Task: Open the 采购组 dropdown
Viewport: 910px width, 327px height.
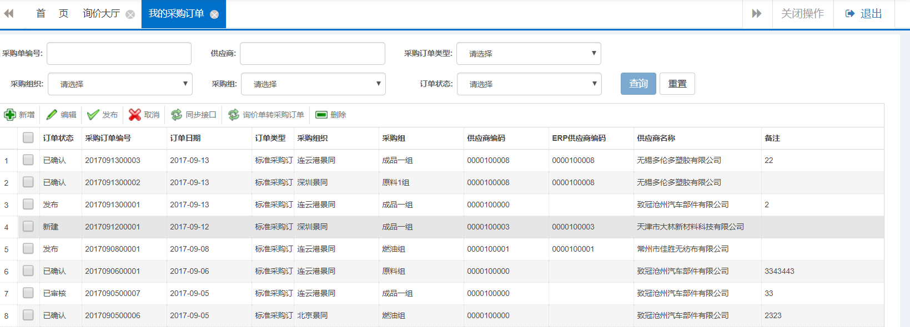Action: tap(313, 84)
